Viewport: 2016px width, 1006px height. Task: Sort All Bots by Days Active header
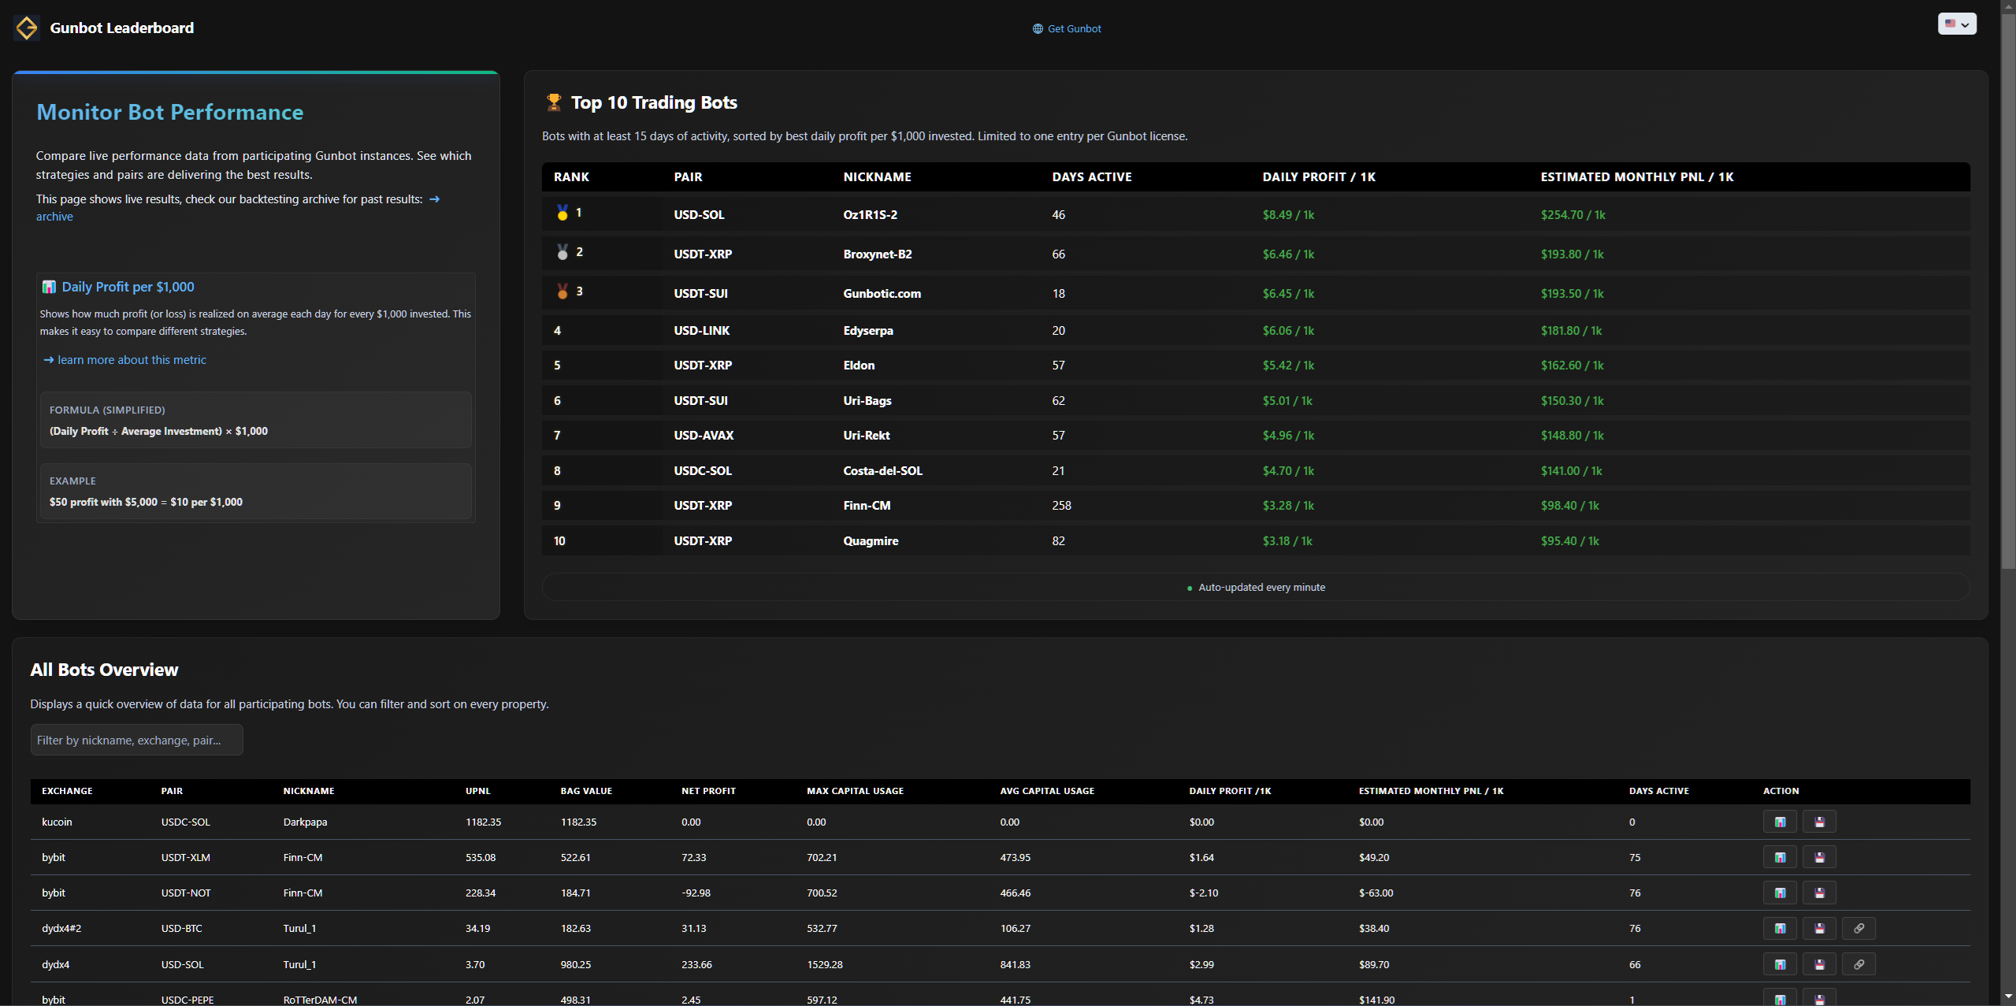click(x=1658, y=791)
